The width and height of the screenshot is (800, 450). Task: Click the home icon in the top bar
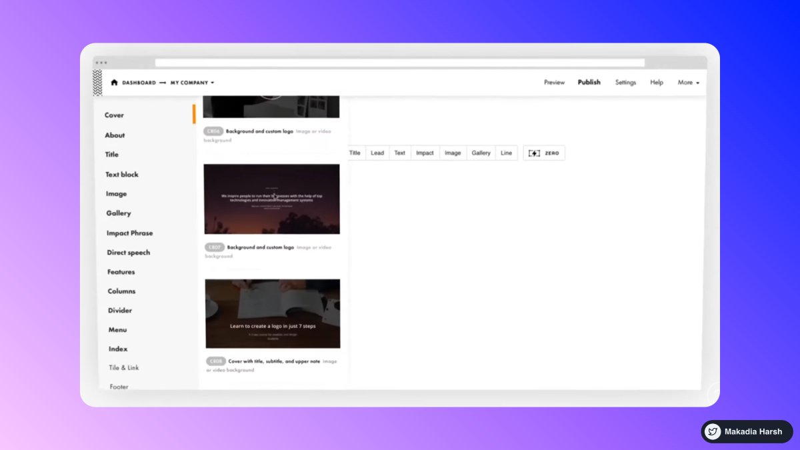click(x=113, y=82)
